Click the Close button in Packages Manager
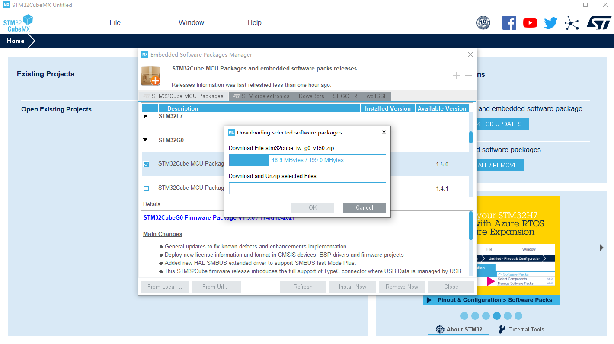This screenshot has height=344, width=614. coord(451,287)
